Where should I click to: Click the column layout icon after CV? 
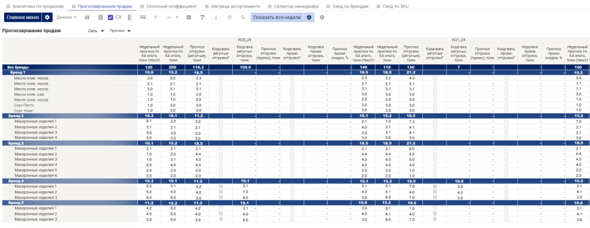click(x=130, y=17)
